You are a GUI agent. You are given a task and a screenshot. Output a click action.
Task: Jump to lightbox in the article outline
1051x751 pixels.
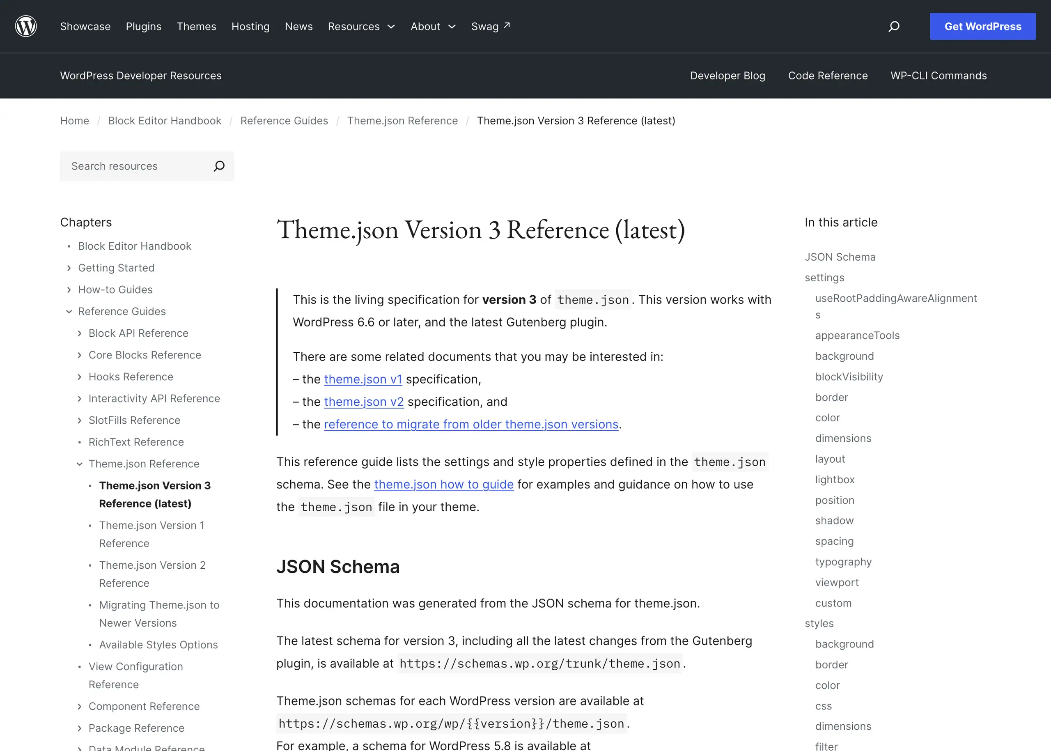pyautogui.click(x=835, y=480)
